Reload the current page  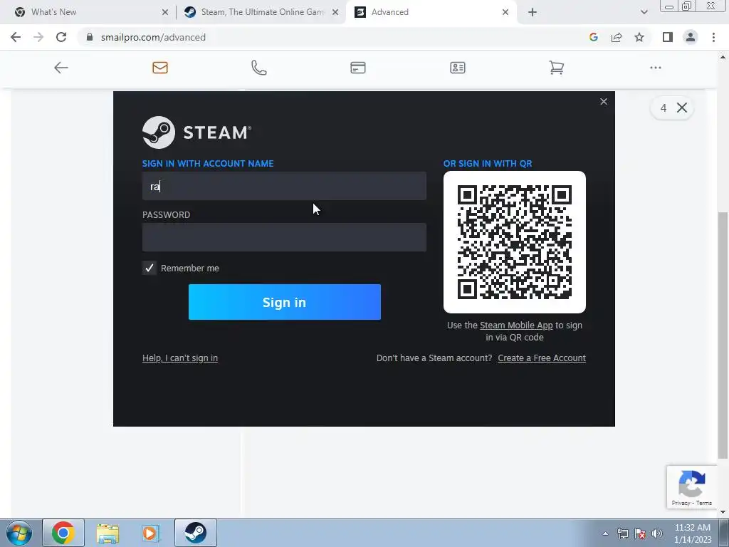click(61, 37)
